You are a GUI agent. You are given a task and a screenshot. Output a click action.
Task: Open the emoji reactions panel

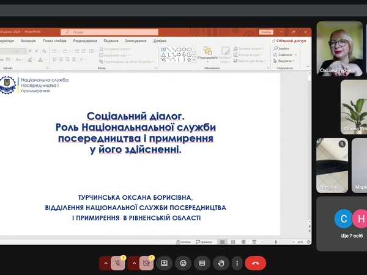pyautogui.click(x=183, y=263)
